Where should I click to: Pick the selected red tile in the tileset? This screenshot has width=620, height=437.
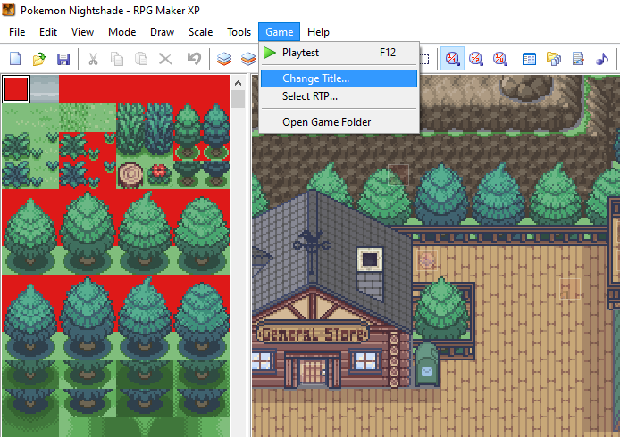pyautogui.click(x=16, y=88)
